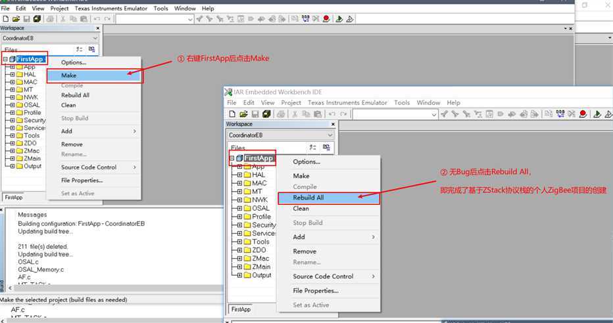
Task: Choose Remove in background context menu
Action: pyautogui.click(x=94, y=144)
